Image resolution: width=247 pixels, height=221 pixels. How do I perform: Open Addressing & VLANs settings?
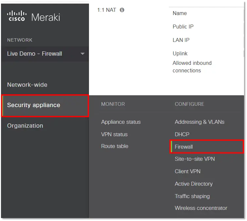(x=200, y=122)
